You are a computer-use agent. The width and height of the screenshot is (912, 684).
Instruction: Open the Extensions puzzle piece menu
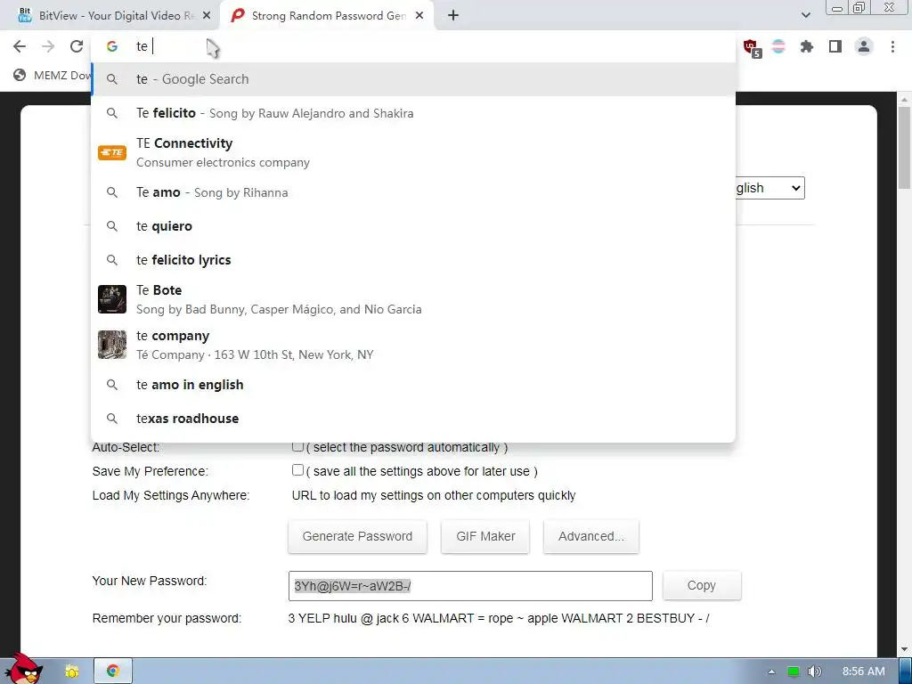806,46
